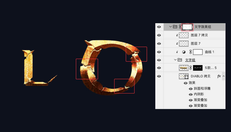Image resolution: width=231 pixels, height=132 pixels.
Task: Click the fx icon on DIABLO 拷贝
Action: (x=219, y=76)
